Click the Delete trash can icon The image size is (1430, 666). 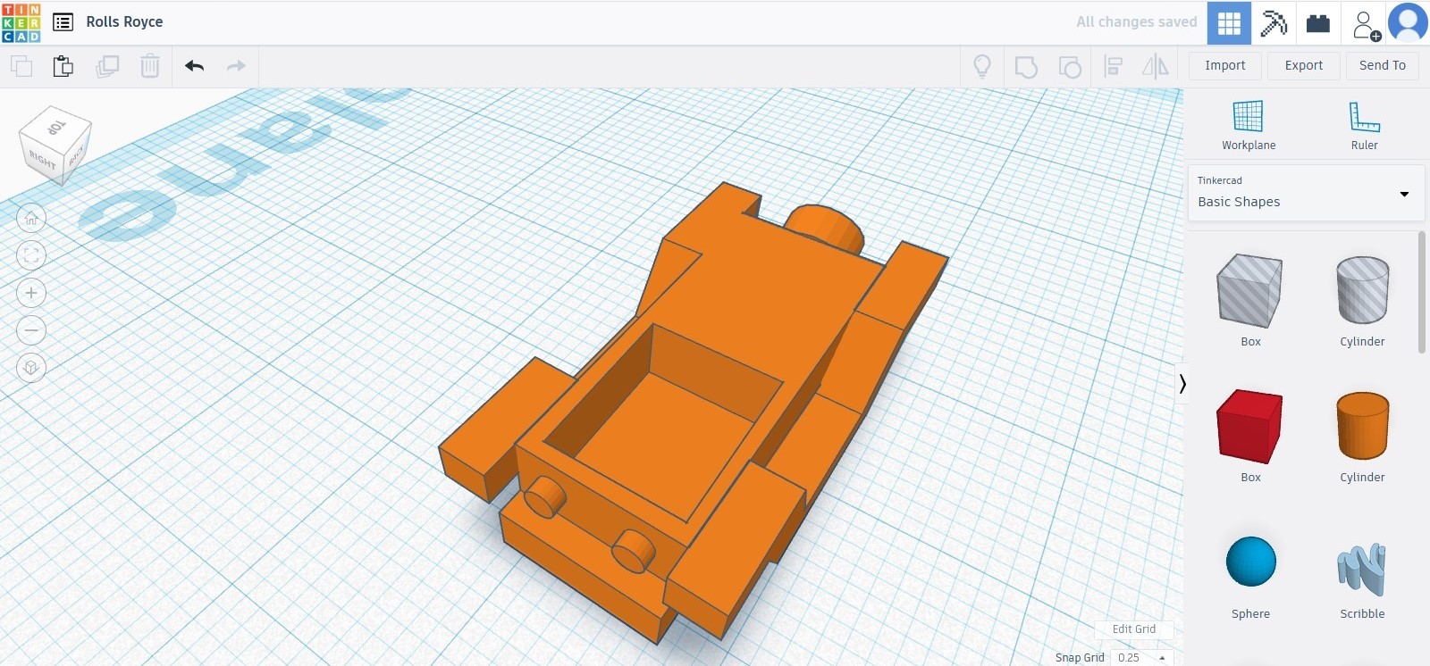tap(150, 66)
